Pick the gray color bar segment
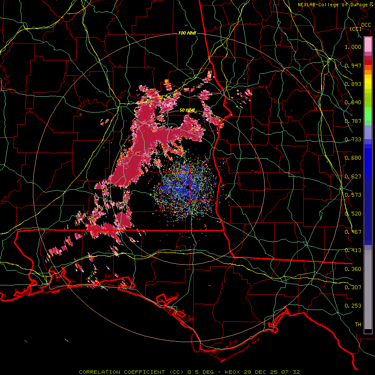The image size is (375, 375). click(x=368, y=290)
